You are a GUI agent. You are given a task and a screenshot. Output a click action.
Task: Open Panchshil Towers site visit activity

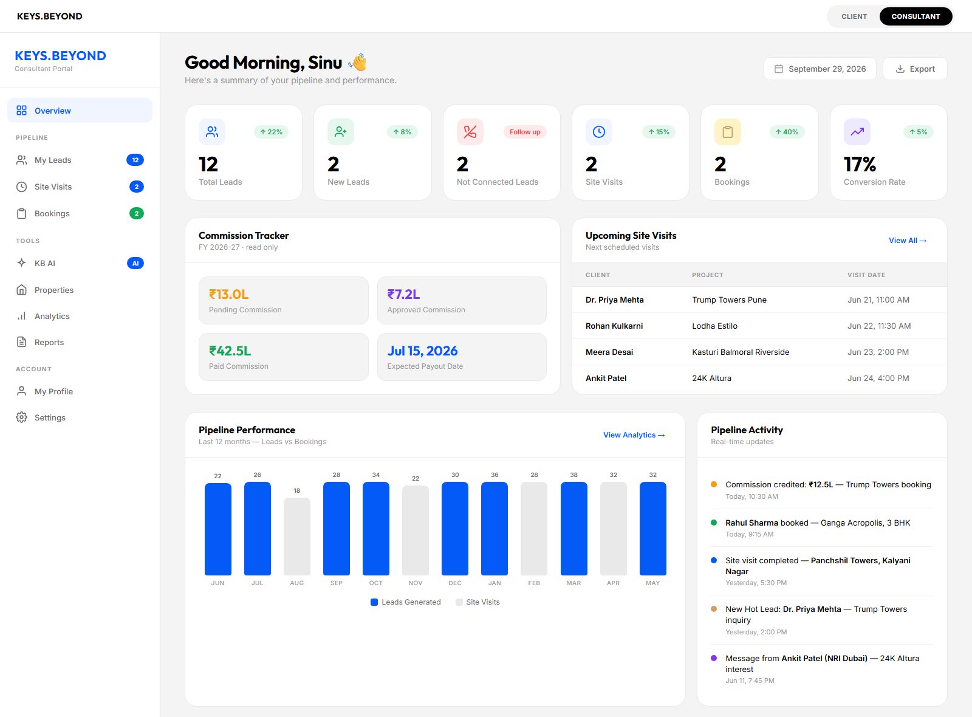point(822,571)
